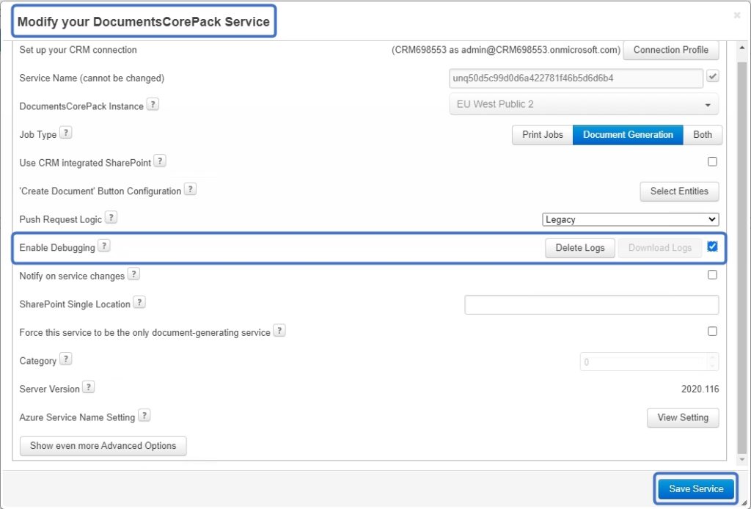This screenshot has height=509, width=751.
Task: Click the Select Entities button
Action: point(679,191)
